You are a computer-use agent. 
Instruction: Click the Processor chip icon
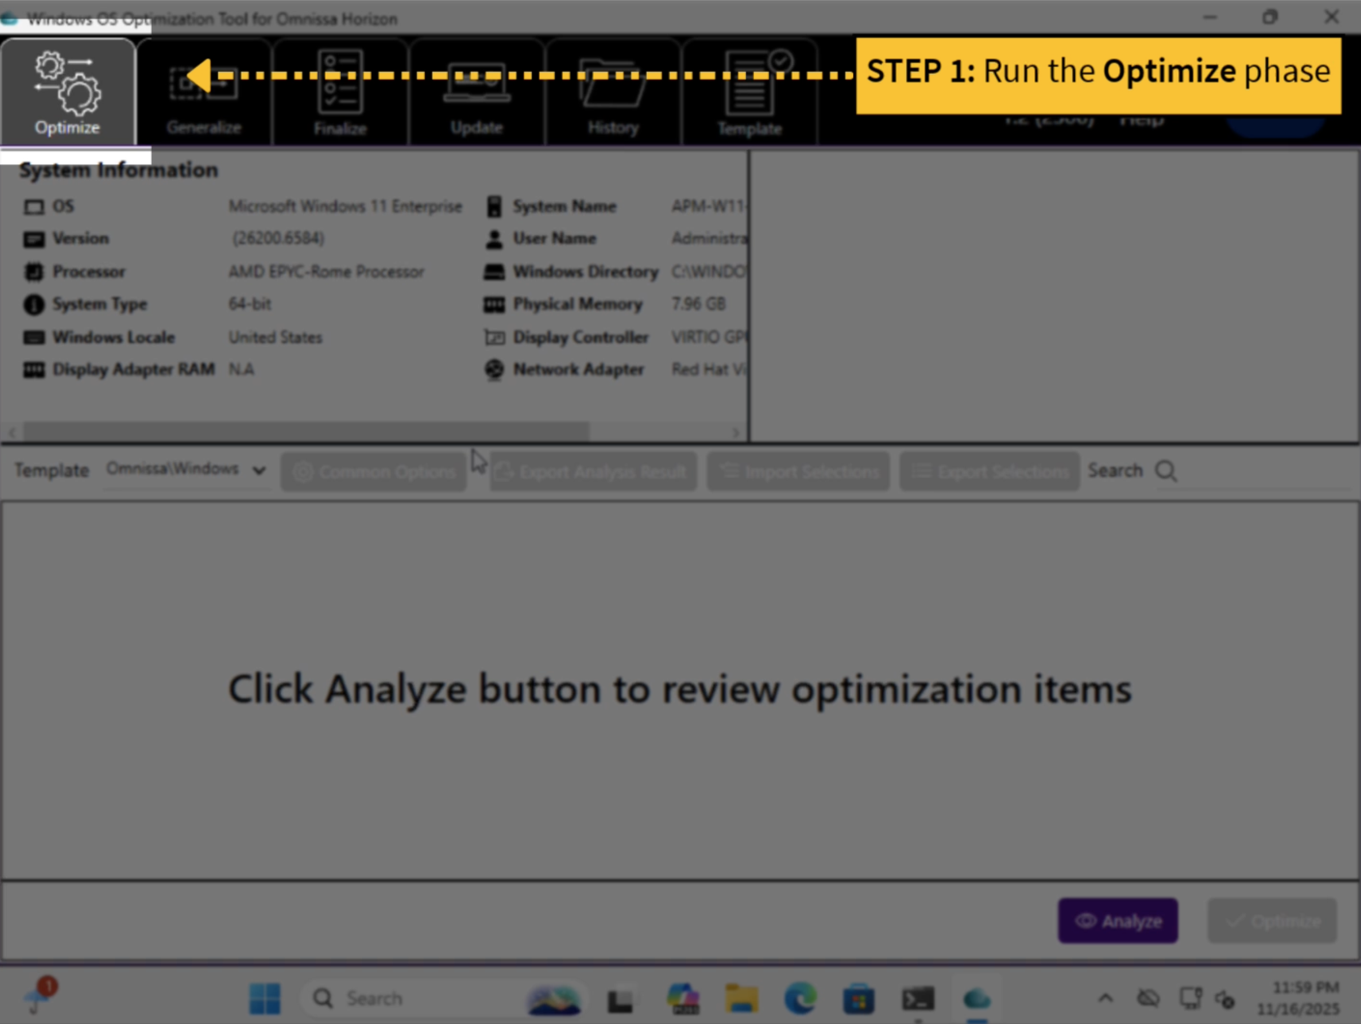34,272
